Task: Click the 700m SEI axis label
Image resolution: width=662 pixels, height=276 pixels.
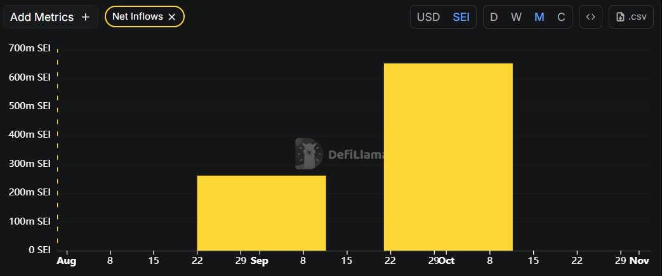Action: [x=29, y=48]
